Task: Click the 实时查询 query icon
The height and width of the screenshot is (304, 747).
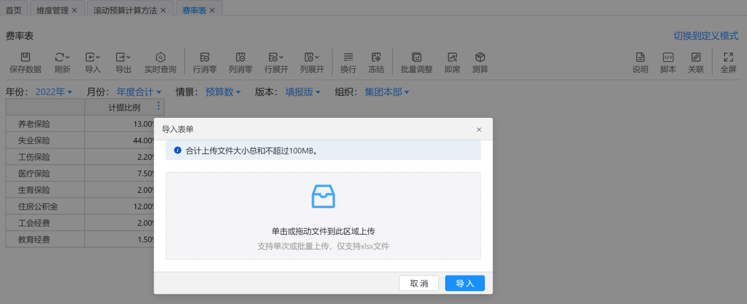Action: [160, 58]
